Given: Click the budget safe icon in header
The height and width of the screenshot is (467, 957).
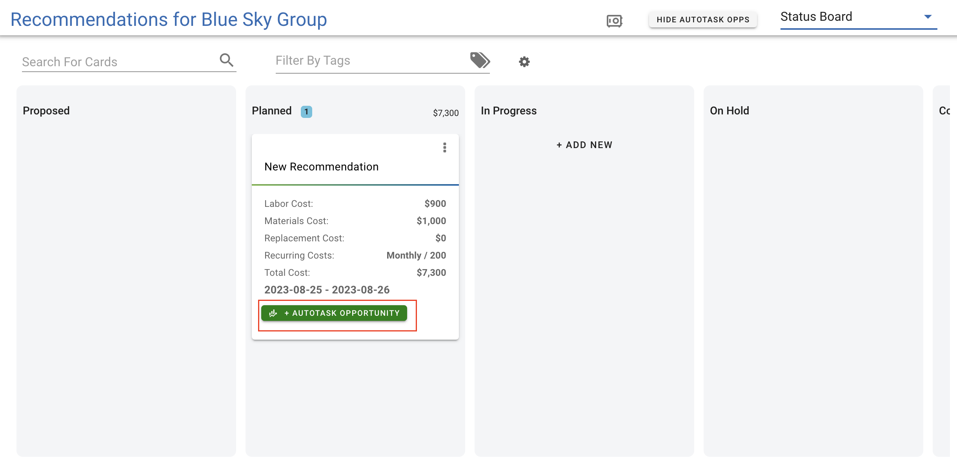Looking at the screenshot, I should coord(614,20).
